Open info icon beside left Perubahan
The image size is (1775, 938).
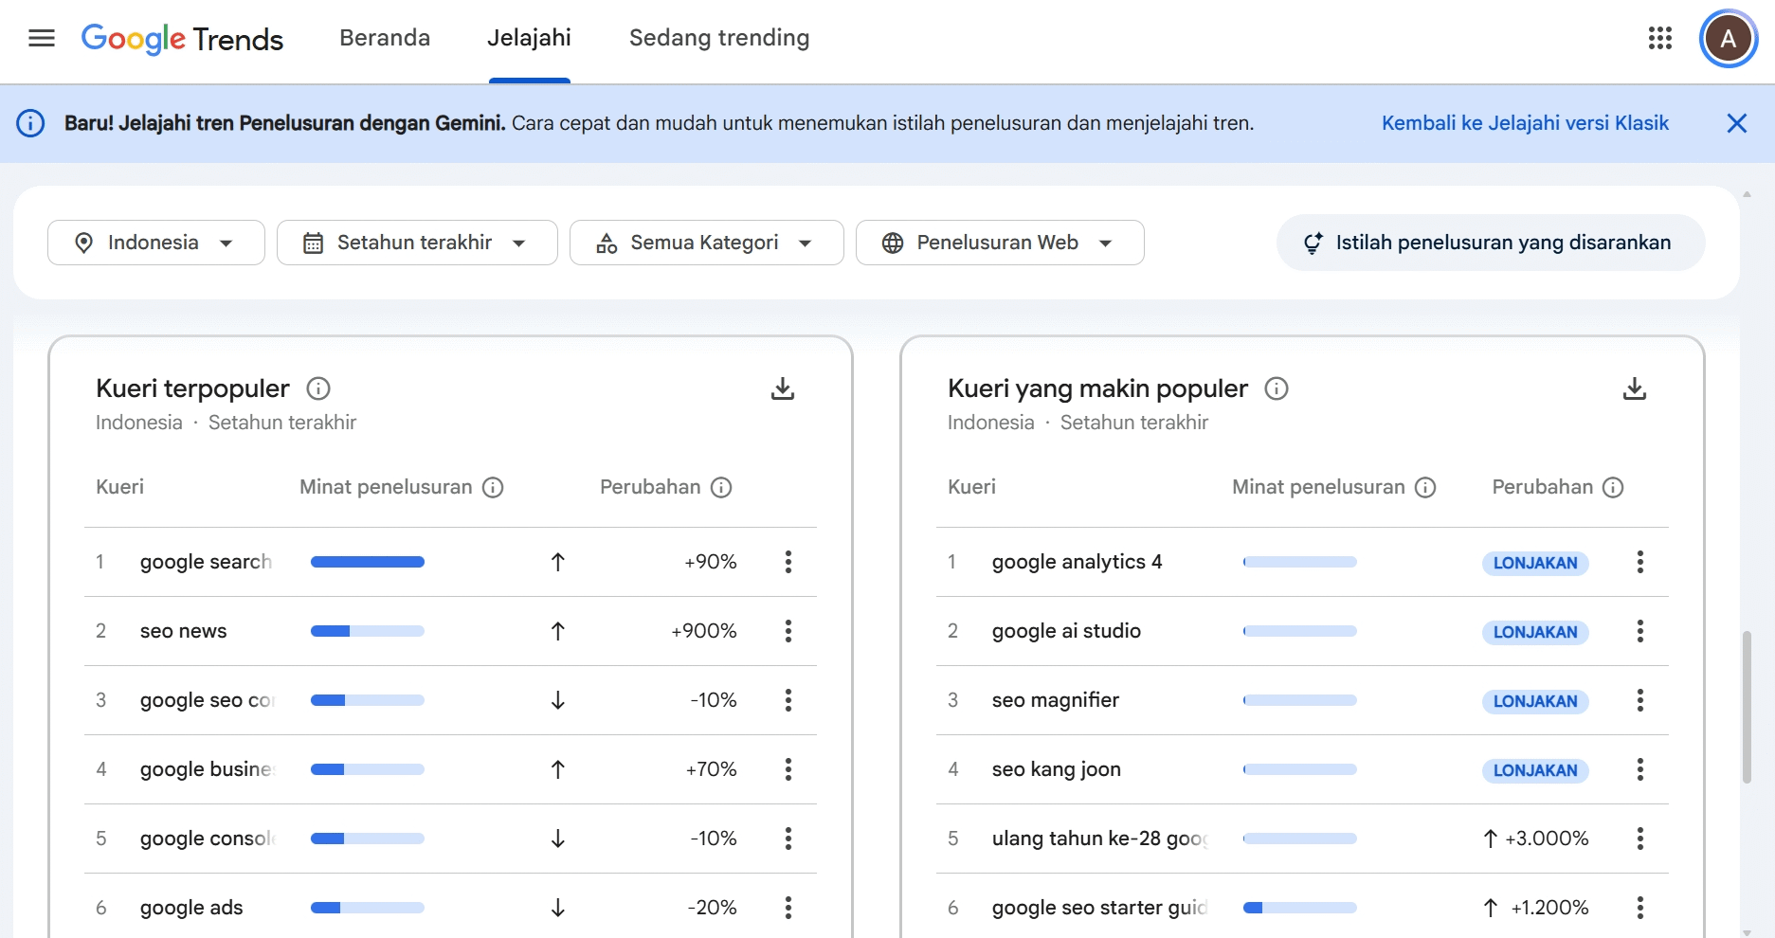(x=721, y=487)
